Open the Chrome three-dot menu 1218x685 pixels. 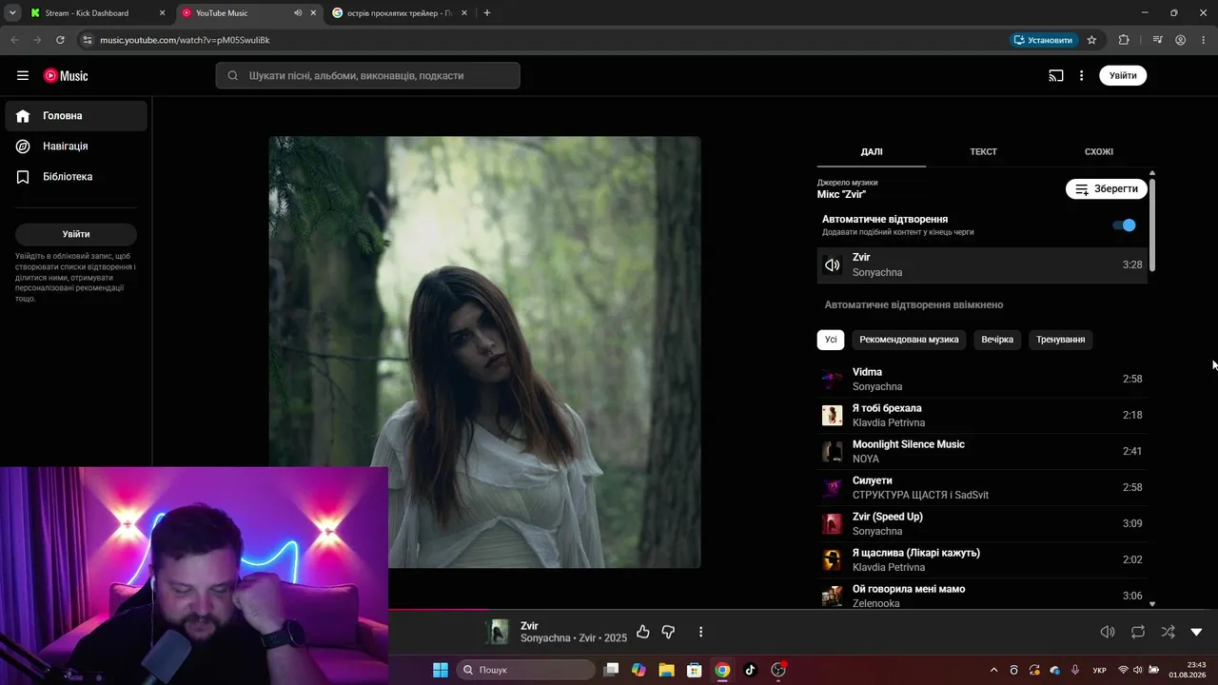pyautogui.click(x=1204, y=40)
